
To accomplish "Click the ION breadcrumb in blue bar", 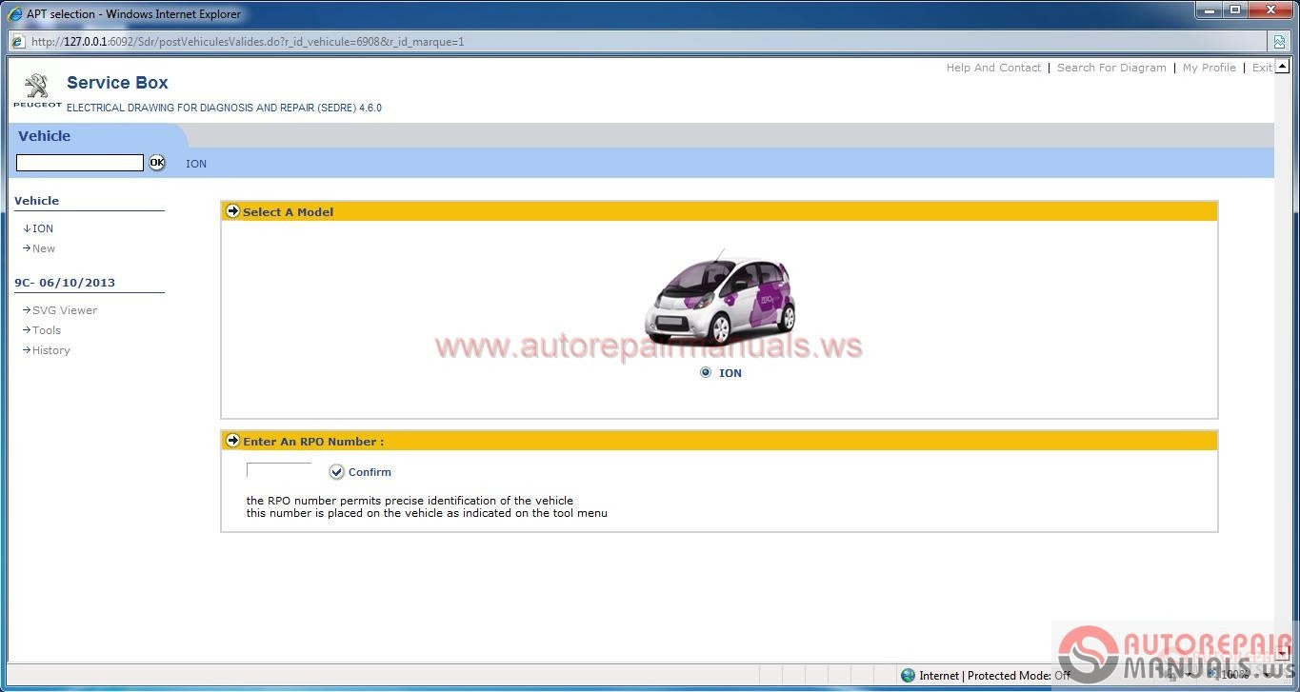I will point(196,164).
